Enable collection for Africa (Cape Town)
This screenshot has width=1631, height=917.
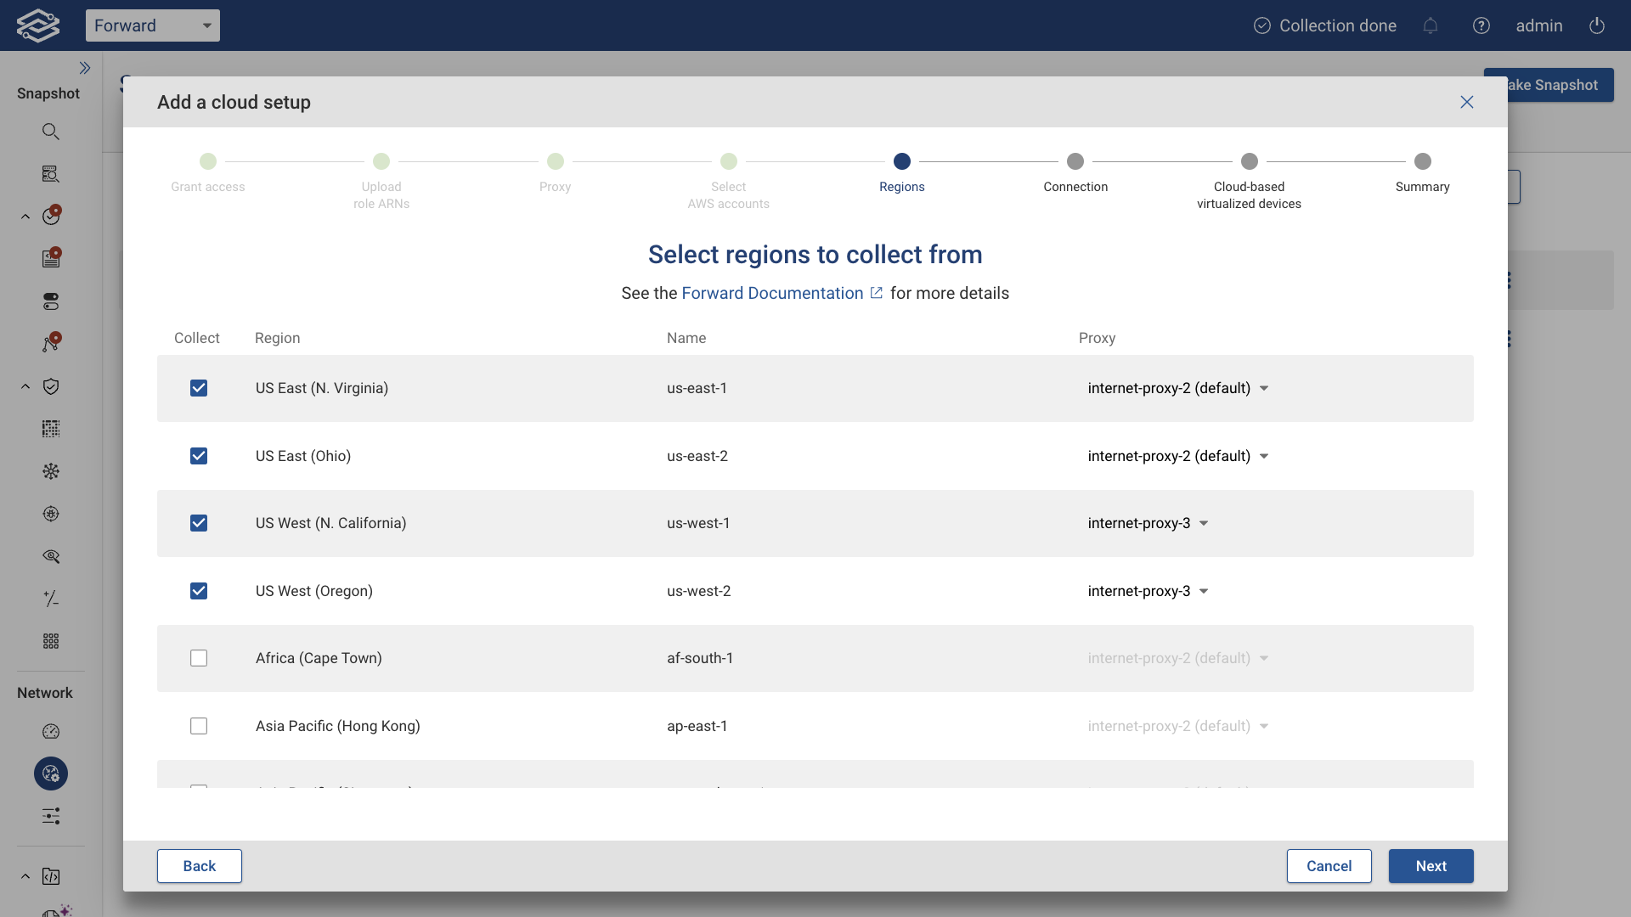pos(198,658)
